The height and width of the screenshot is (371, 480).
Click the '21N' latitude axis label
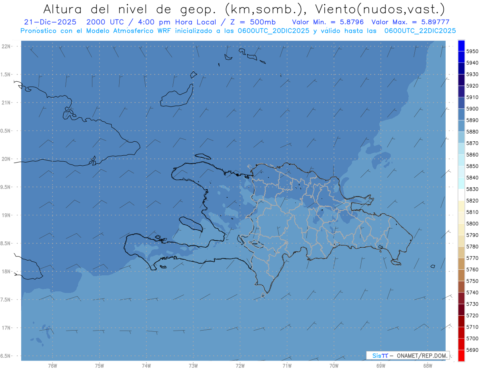click(6, 103)
